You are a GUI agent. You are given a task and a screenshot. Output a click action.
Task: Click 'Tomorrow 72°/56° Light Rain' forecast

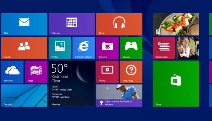61,96
